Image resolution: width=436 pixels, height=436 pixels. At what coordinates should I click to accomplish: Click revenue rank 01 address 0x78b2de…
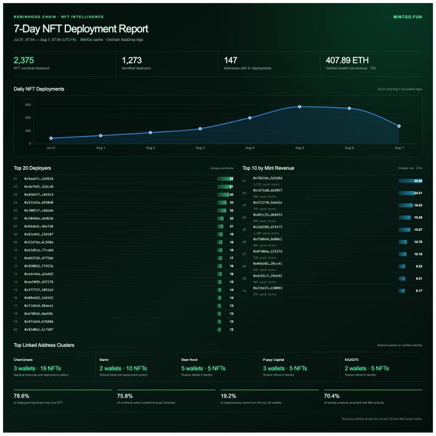[x=267, y=178]
